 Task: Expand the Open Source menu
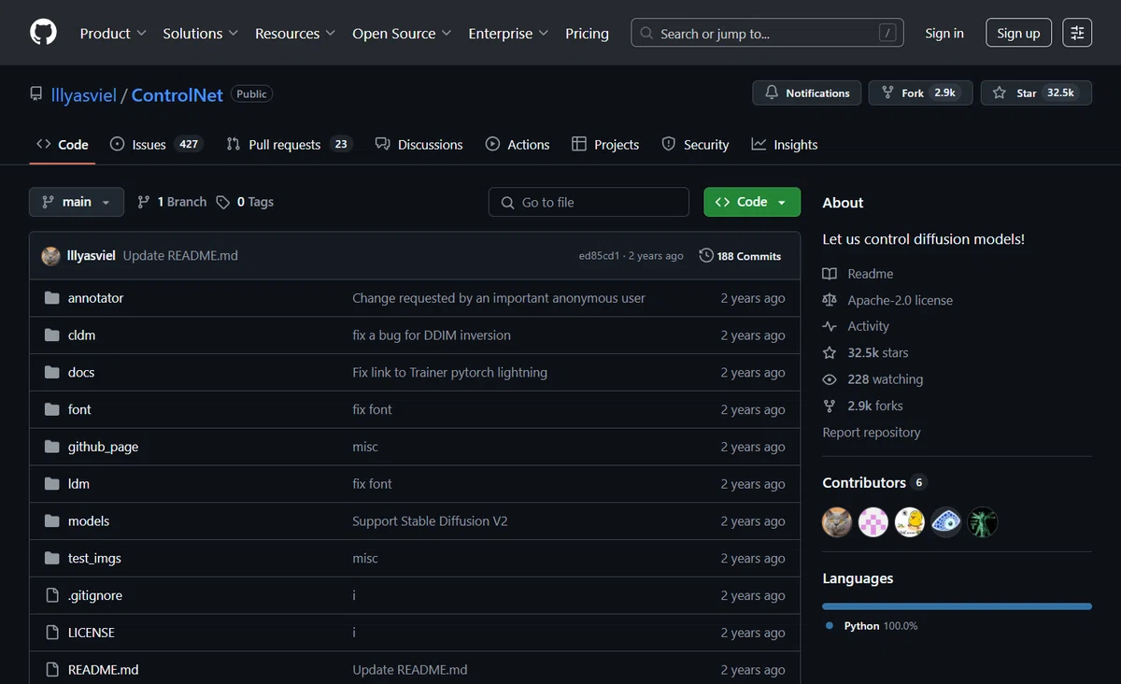pos(402,33)
